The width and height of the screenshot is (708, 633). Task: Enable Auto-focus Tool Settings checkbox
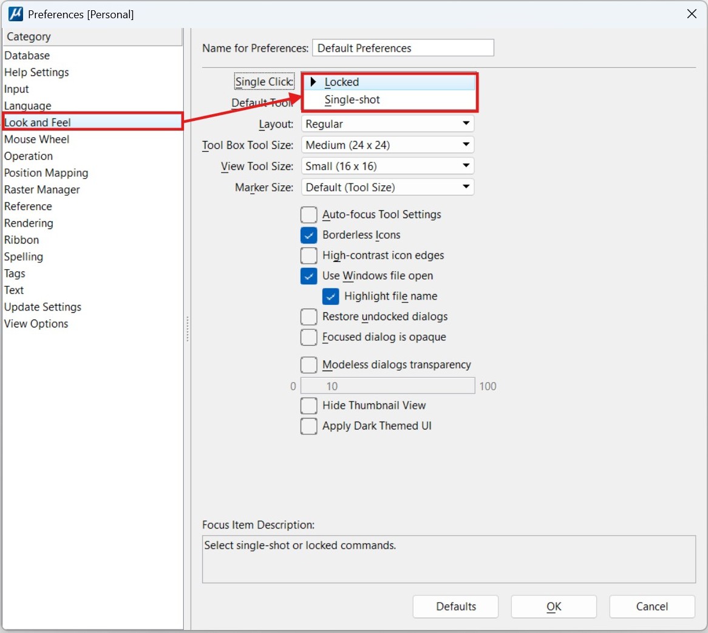point(309,214)
